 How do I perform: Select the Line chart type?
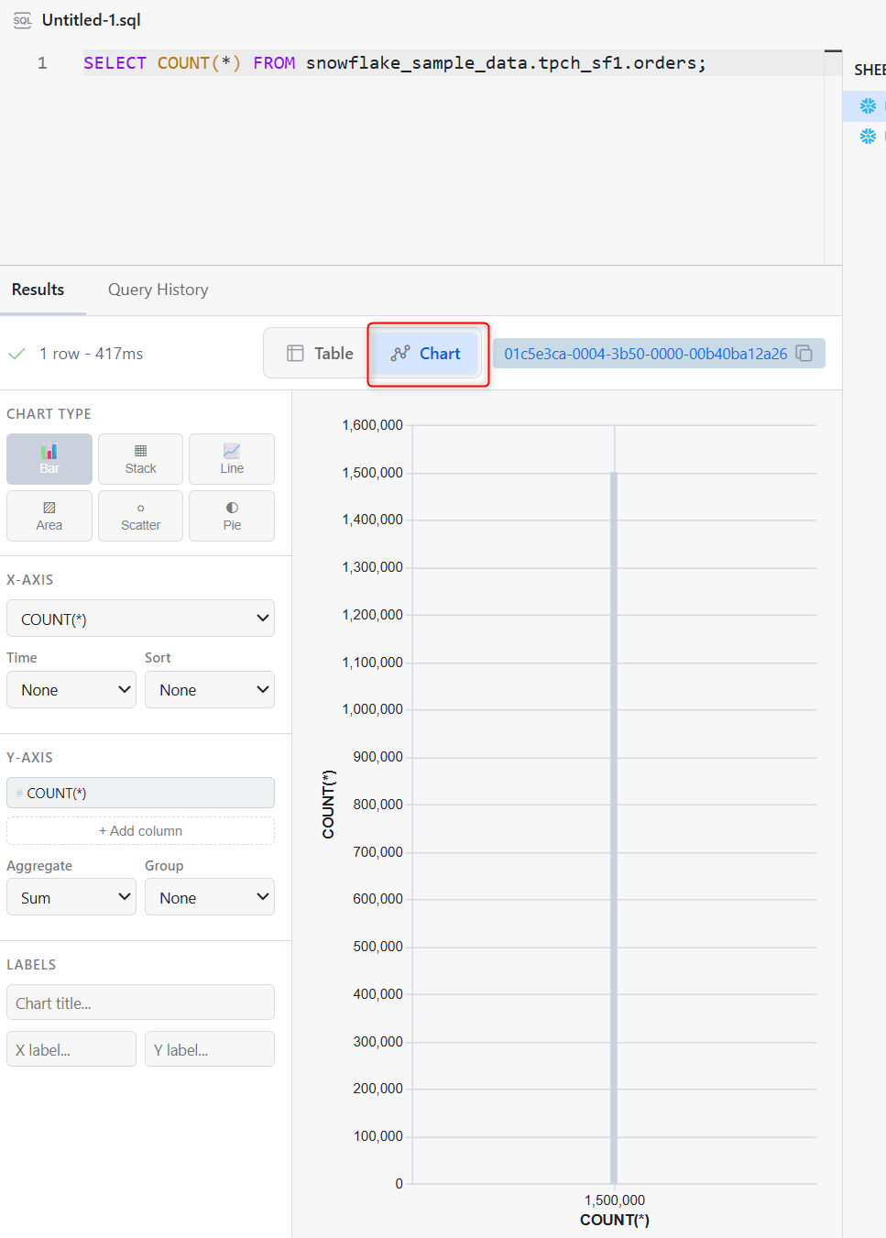pyautogui.click(x=232, y=459)
